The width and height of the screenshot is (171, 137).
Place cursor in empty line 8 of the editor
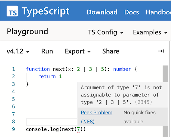tap(52, 122)
